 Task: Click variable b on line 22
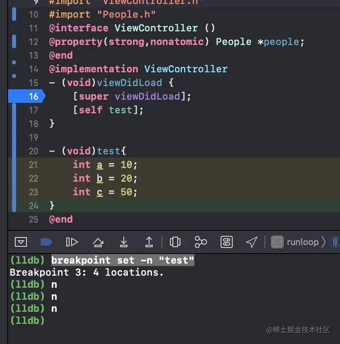[x=100, y=178]
